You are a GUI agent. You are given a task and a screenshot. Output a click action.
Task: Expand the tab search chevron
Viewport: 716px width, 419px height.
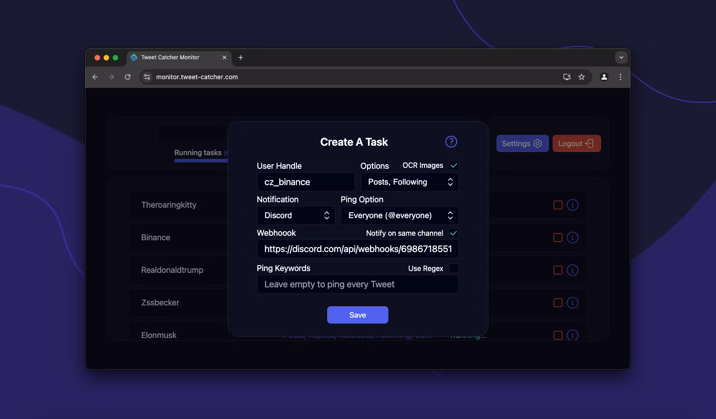click(x=621, y=57)
